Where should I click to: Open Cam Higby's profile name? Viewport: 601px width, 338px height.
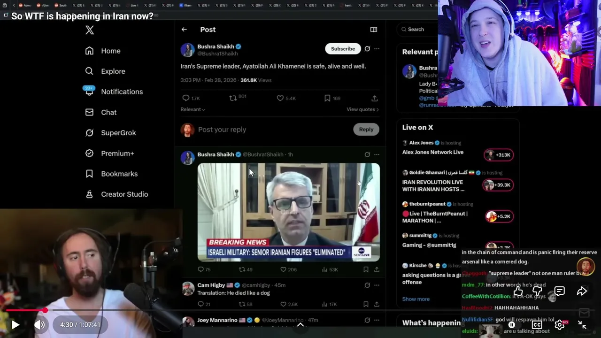[211, 285]
